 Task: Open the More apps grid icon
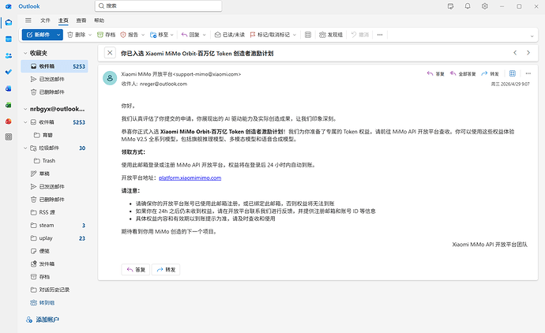tap(9, 137)
